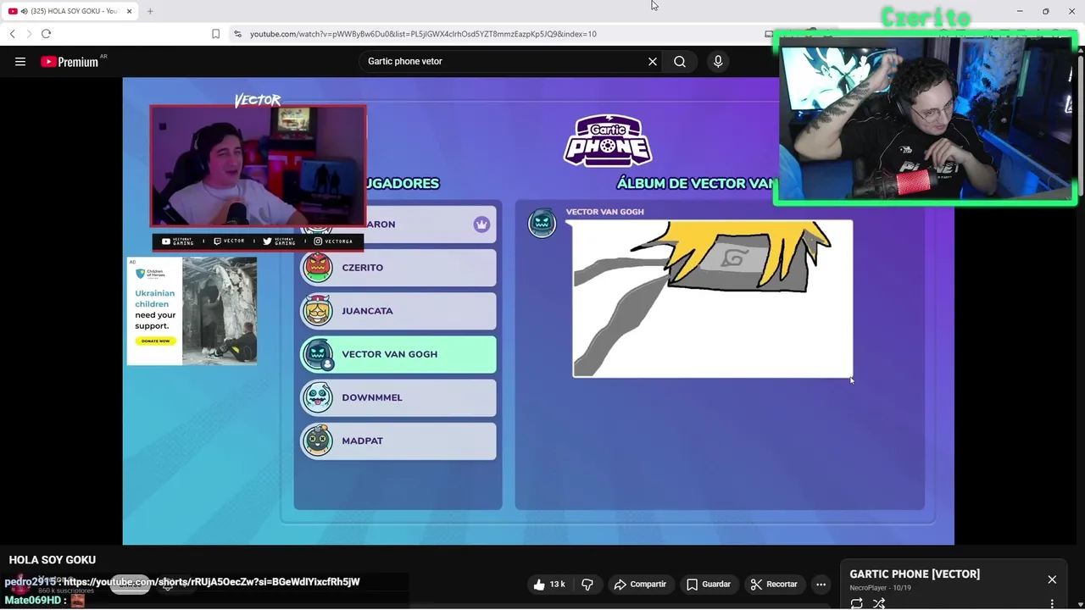Select the DOWNMMEL player row
The width and height of the screenshot is (1085, 610).
[x=398, y=397]
